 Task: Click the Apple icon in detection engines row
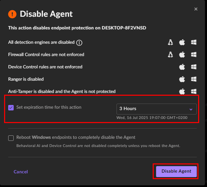(x=182, y=42)
